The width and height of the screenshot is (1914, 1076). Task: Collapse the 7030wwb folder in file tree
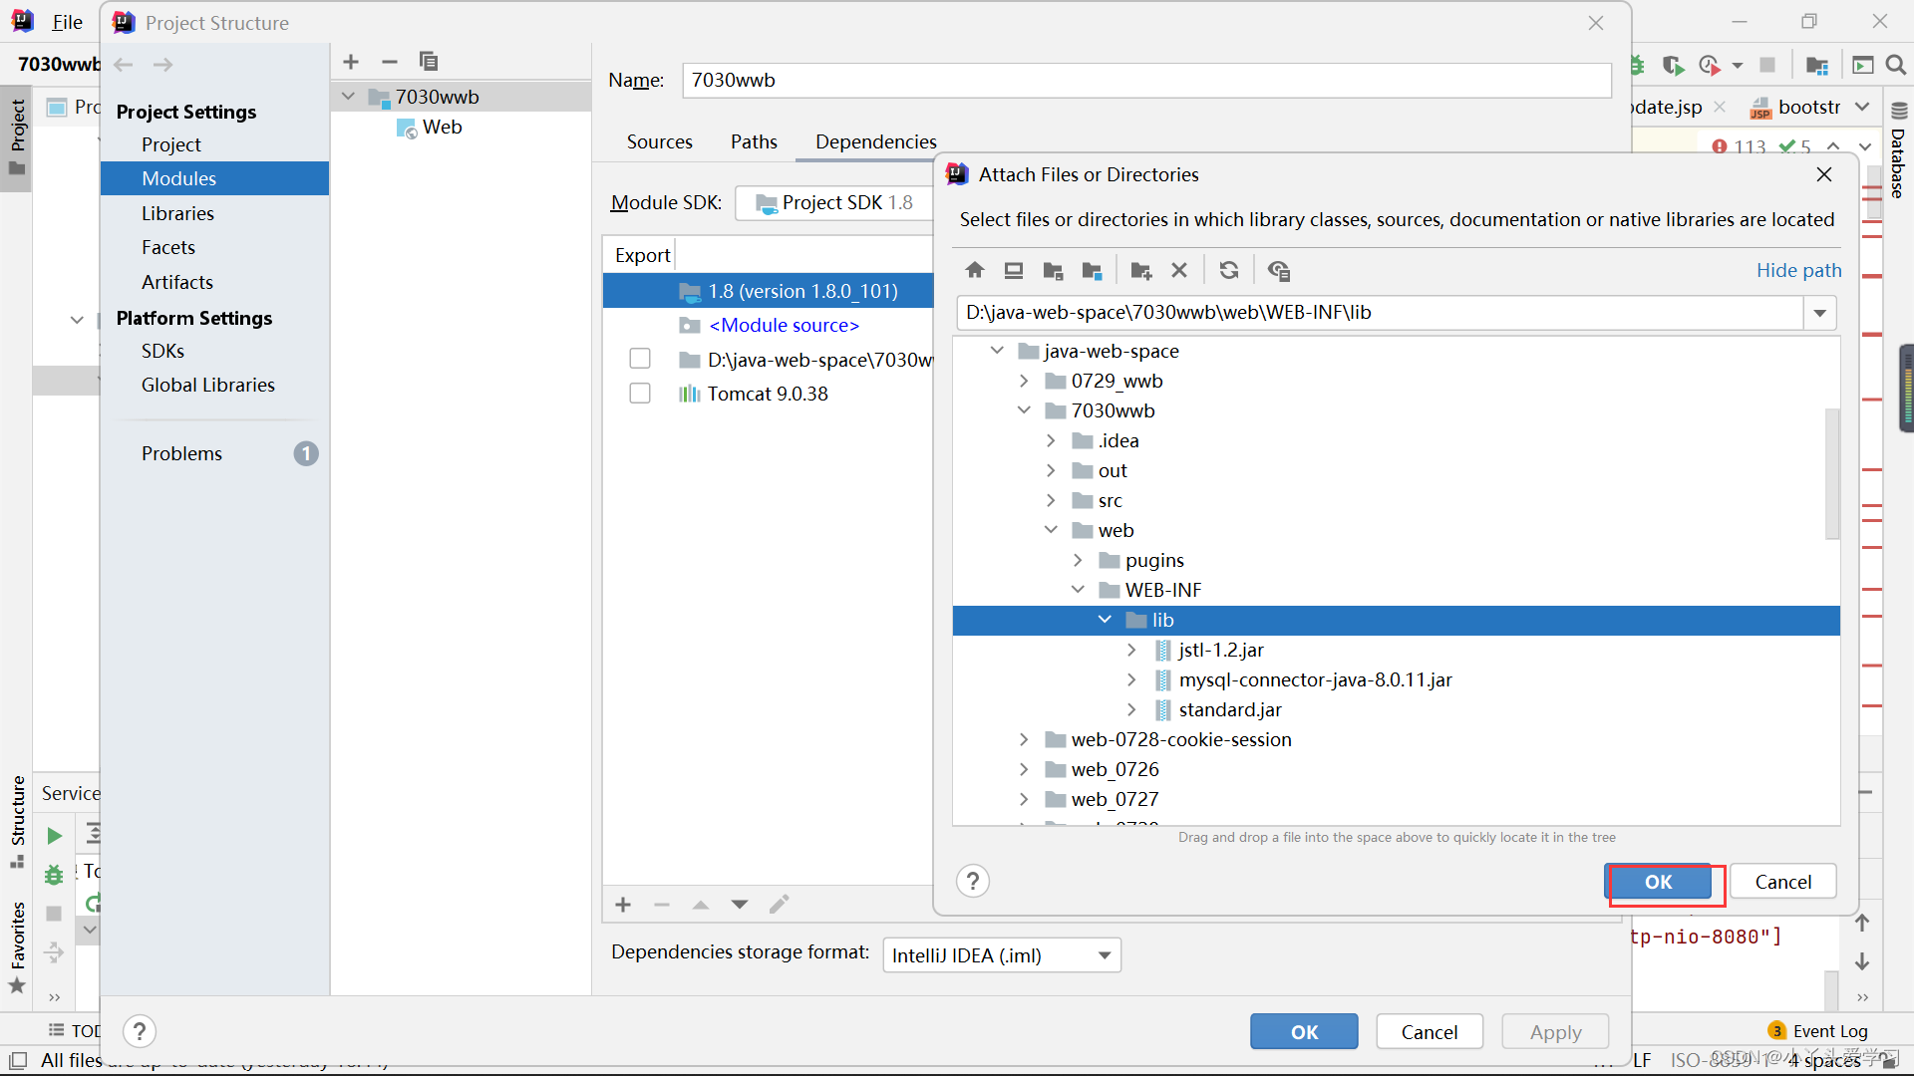coord(1024,410)
